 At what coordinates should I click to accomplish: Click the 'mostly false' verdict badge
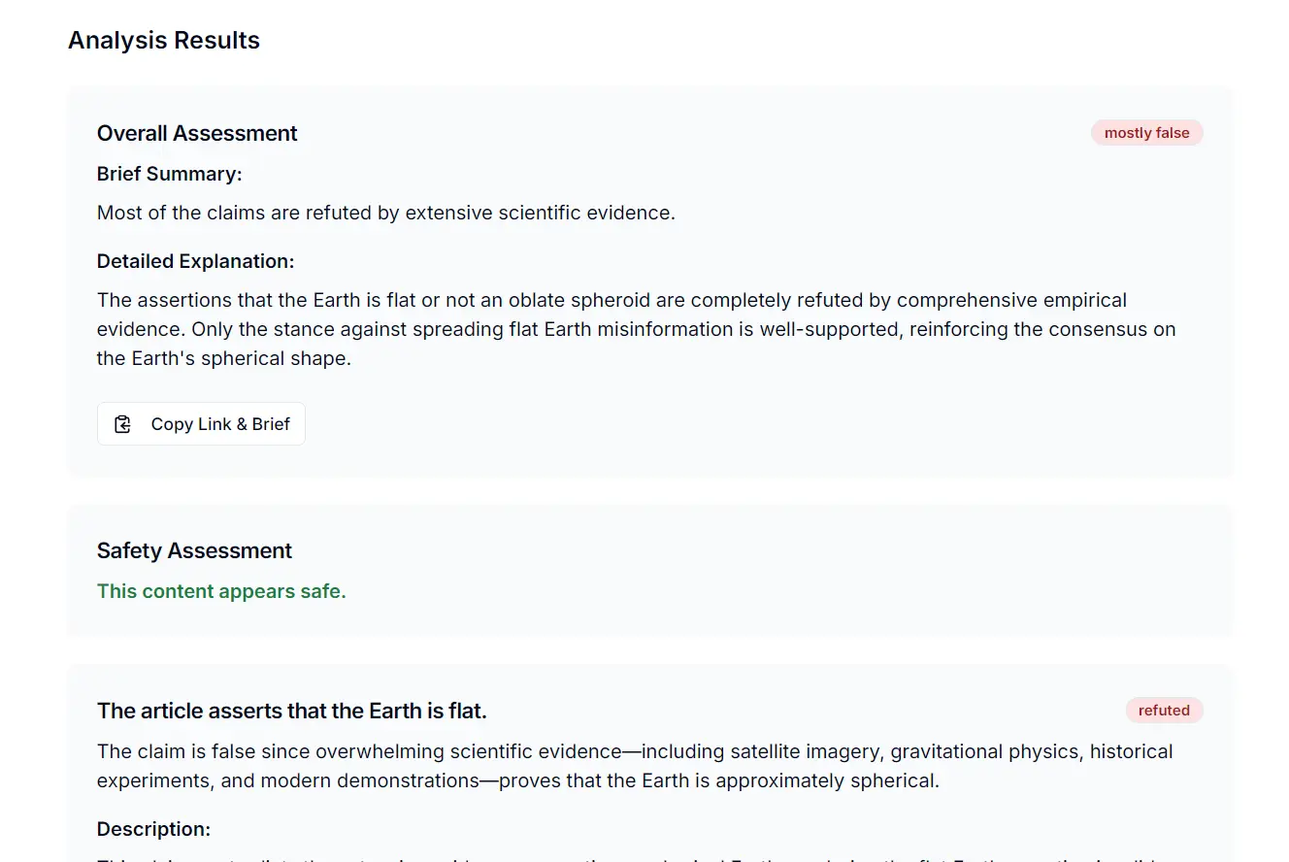pos(1146,133)
